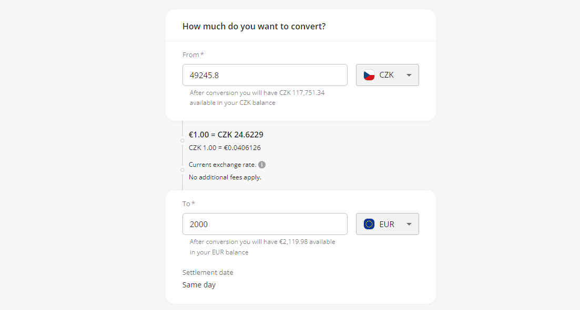Screen dimensions: 580x310
Task: Click the Current exchange rate text
Action: (222, 165)
